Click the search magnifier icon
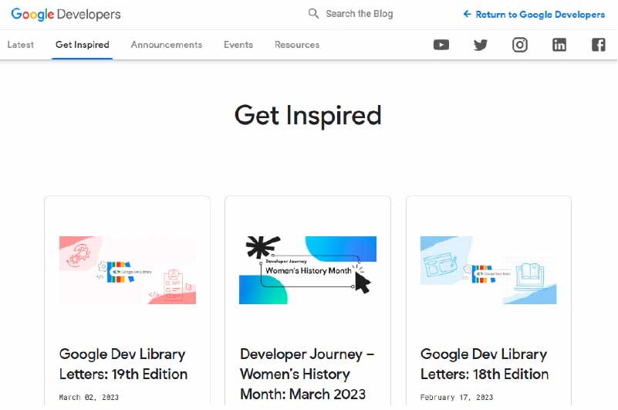The width and height of the screenshot is (618, 410). [313, 13]
